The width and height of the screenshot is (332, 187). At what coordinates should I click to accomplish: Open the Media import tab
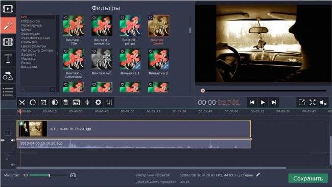(x=8, y=9)
